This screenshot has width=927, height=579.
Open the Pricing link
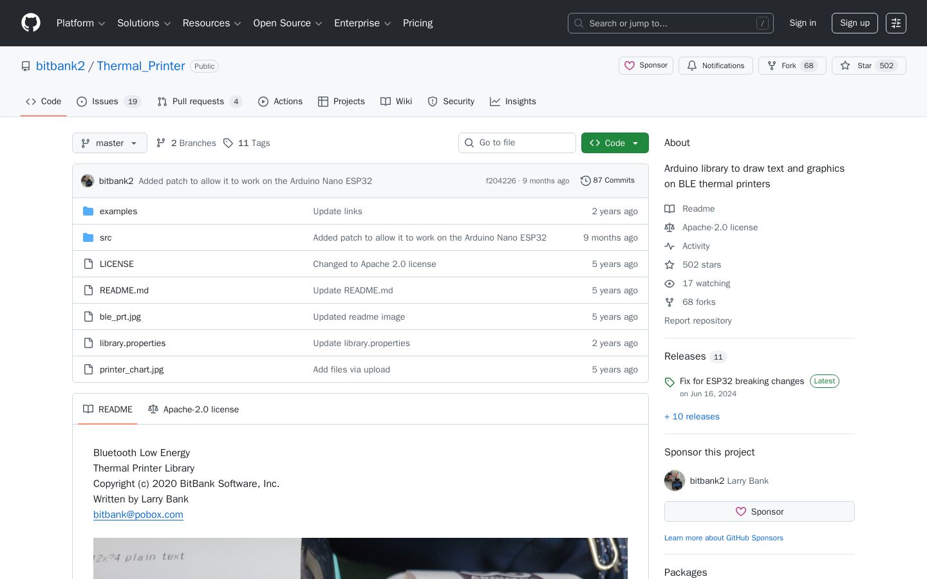coord(418,23)
